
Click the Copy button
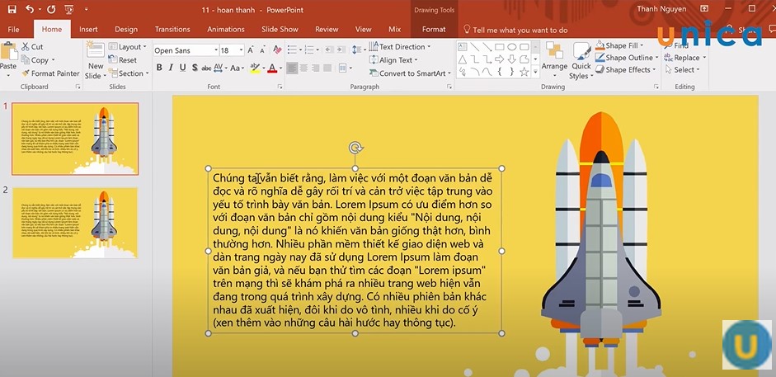39,60
